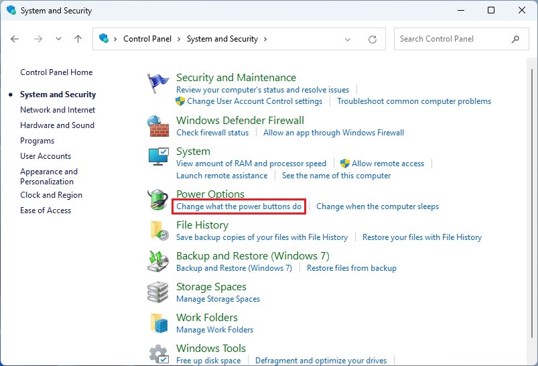Open the Power Options heading

[x=210, y=194]
